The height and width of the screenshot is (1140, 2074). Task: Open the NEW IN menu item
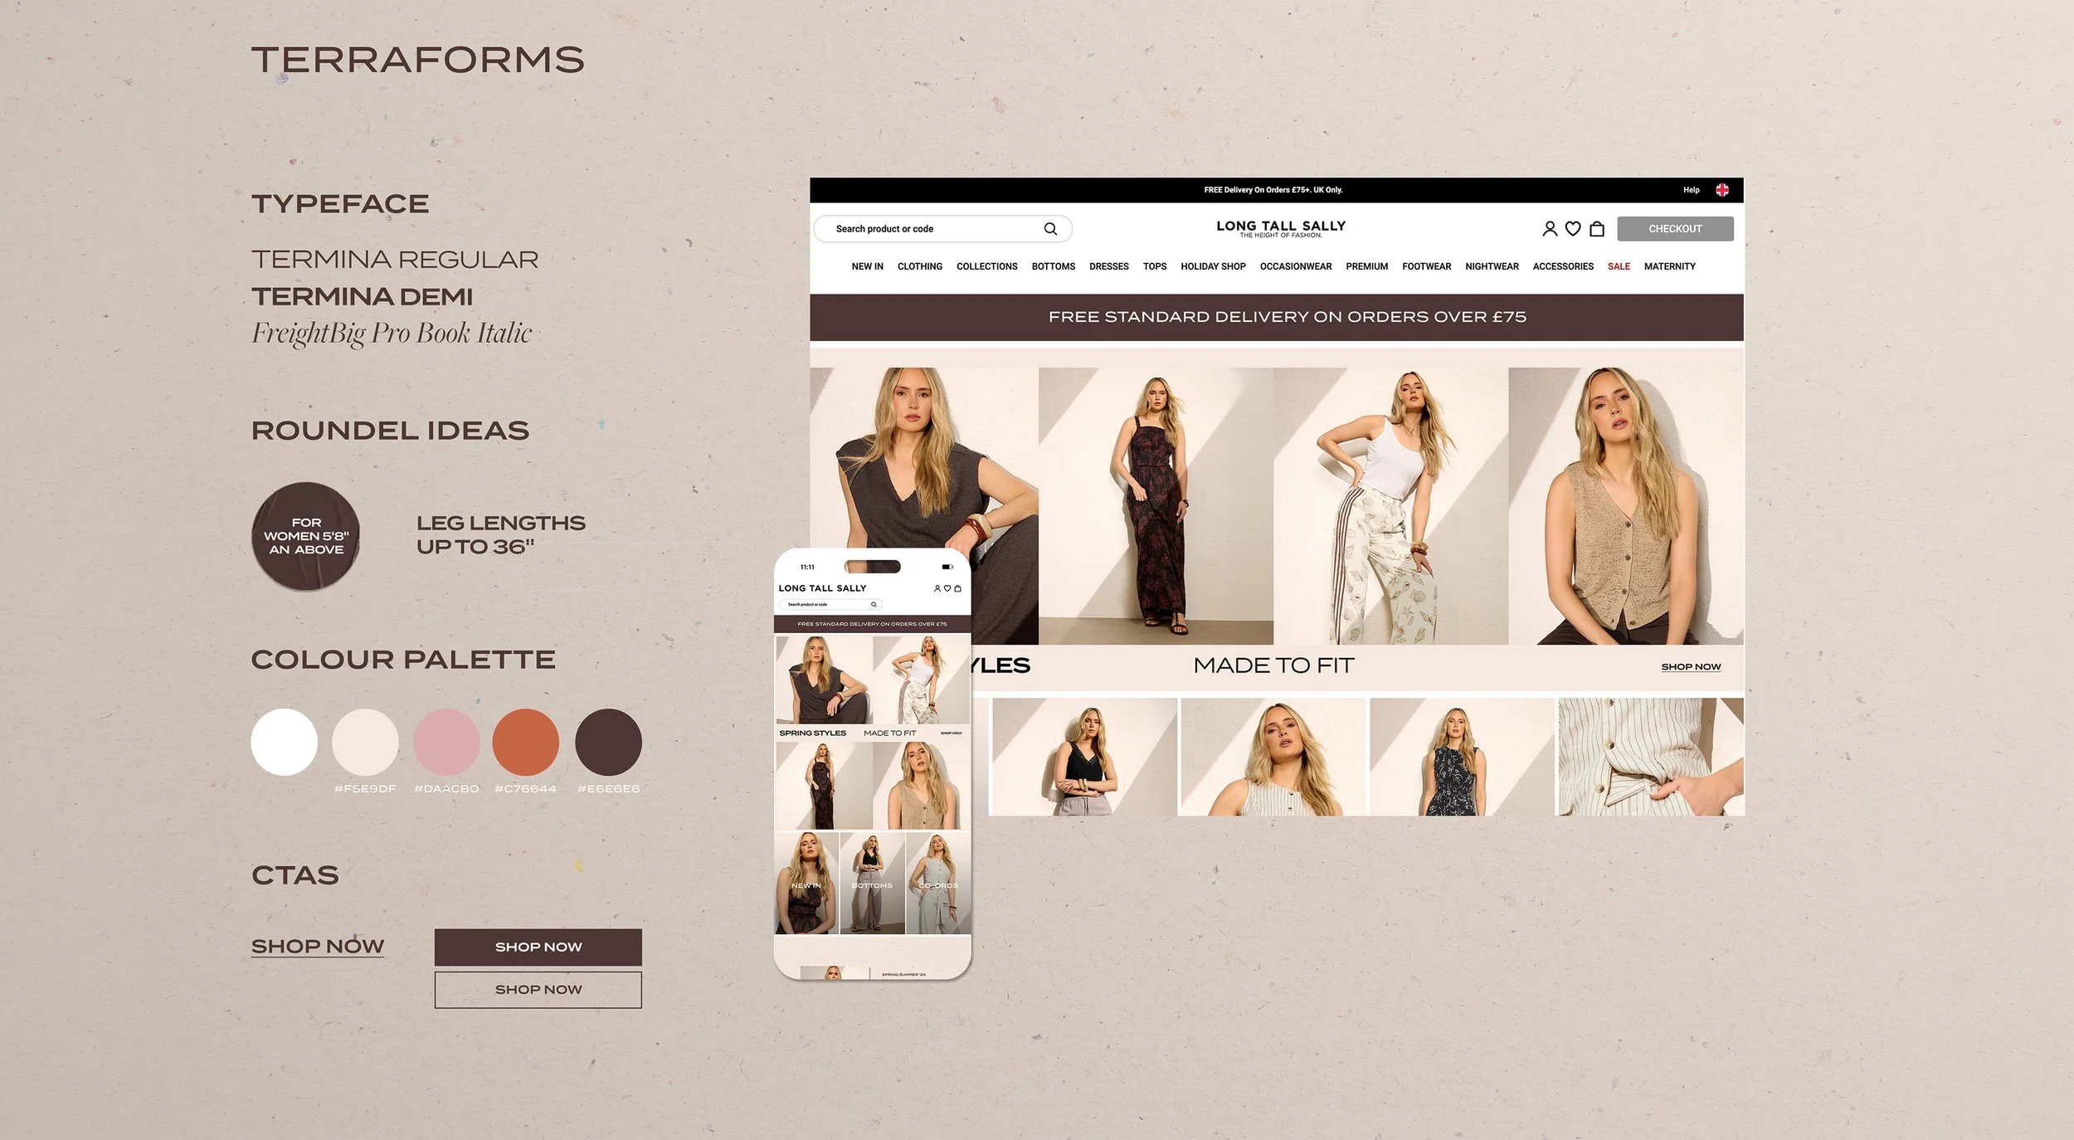[867, 266]
